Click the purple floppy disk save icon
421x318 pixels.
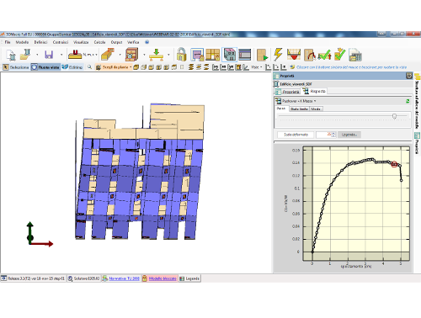coord(49,55)
